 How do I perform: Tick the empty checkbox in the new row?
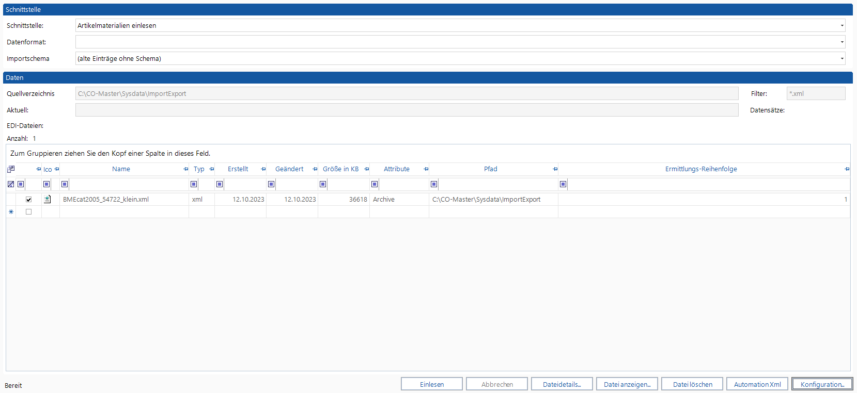pyautogui.click(x=29, y=212)
